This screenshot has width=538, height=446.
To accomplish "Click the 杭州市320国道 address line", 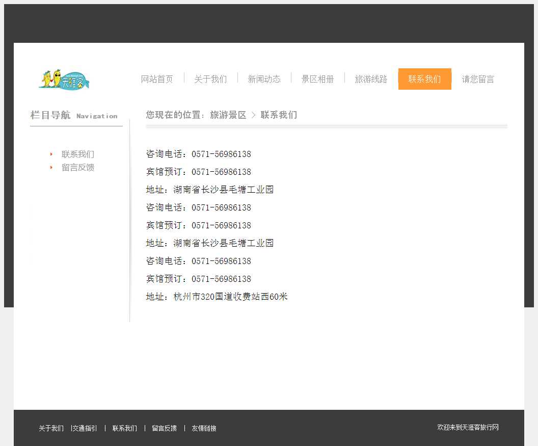I will click(217, 297).
